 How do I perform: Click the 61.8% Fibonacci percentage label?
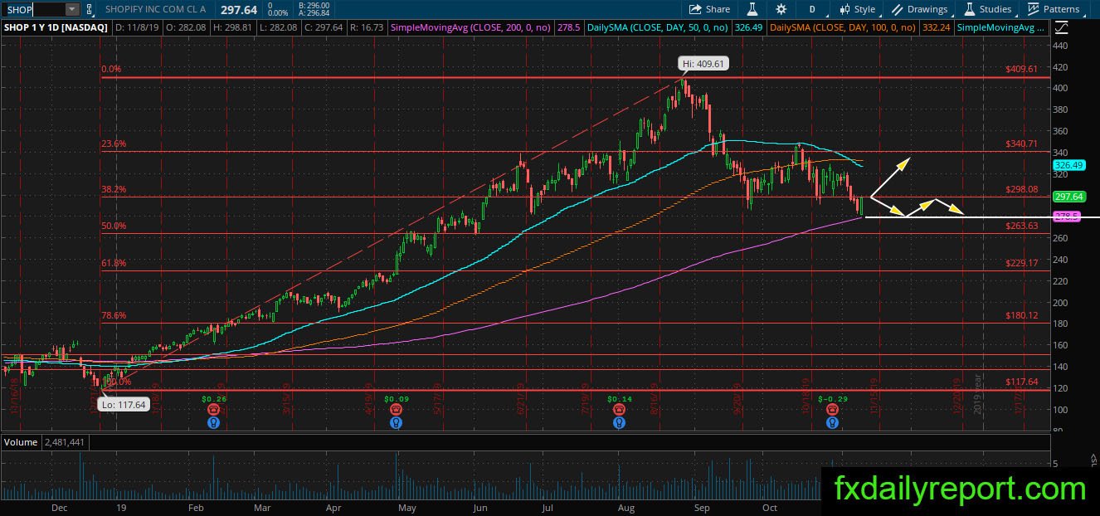point(114,262)
